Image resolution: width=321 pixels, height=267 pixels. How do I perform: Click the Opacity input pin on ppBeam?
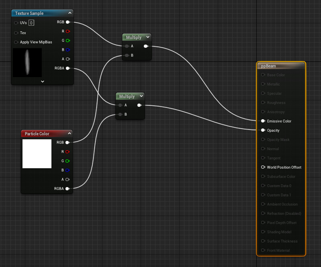click(263, 130)
